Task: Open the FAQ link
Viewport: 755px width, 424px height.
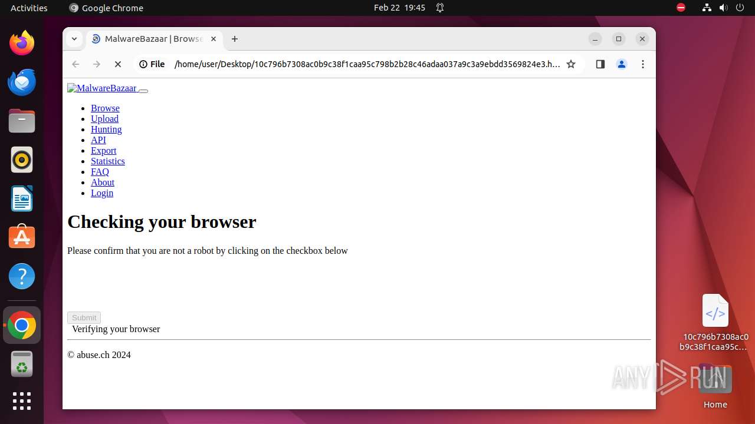Action: pyautogui.click(x=100, y=172)
